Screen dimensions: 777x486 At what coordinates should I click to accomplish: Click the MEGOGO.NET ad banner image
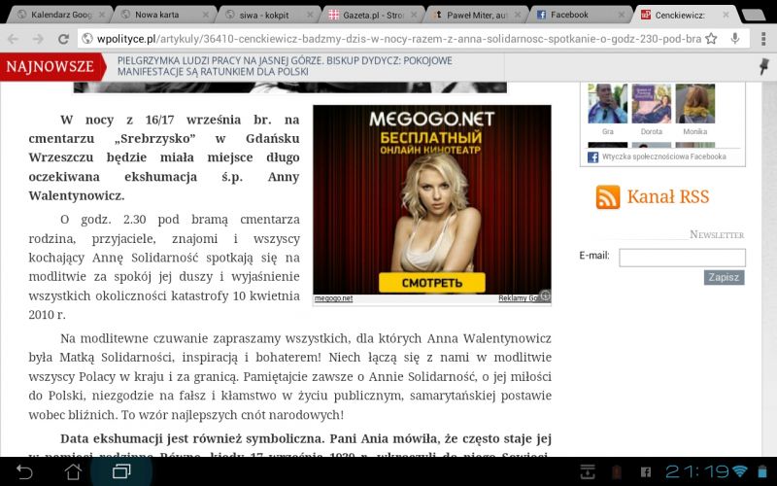431,199
